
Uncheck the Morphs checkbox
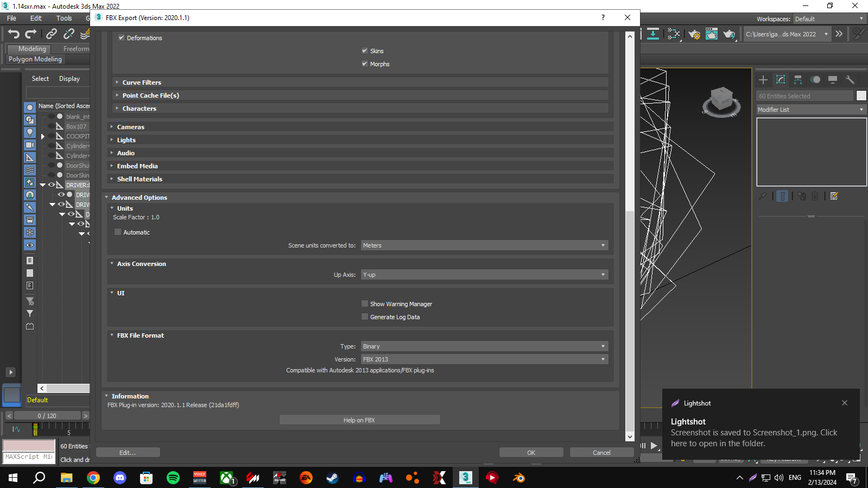[x=365, y=64]
